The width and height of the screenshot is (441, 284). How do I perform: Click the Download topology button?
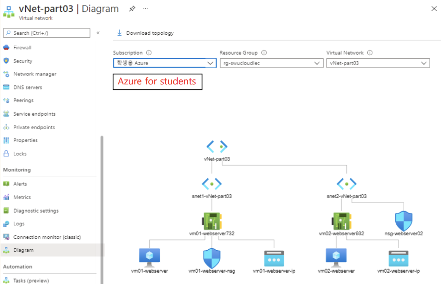[145, 33]
